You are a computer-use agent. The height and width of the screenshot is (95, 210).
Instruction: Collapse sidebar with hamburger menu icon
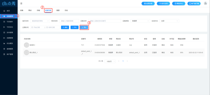[21, 3]
